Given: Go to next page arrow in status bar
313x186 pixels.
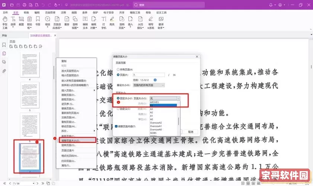Looking at the screenshot, I should (37, 183).
